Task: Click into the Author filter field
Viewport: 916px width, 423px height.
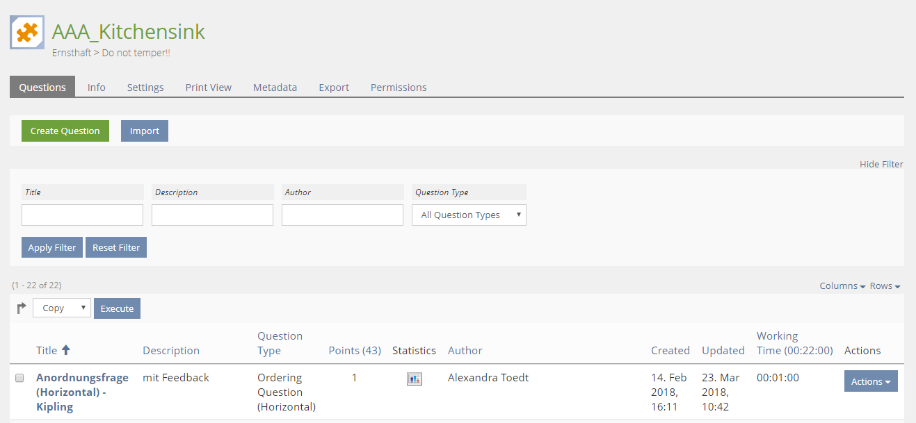Action: point(342,215)
